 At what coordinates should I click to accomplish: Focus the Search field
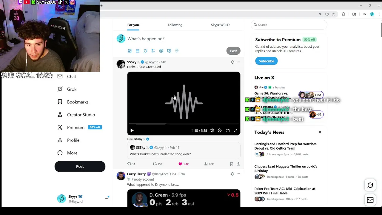pyautogui.click(x=289, y=25)
